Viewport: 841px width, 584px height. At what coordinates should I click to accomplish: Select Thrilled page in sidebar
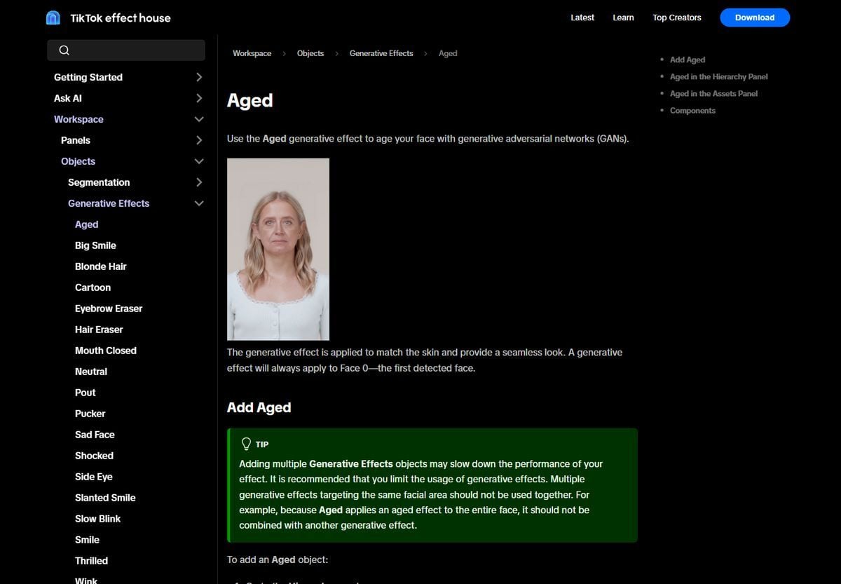coord(91,561)
